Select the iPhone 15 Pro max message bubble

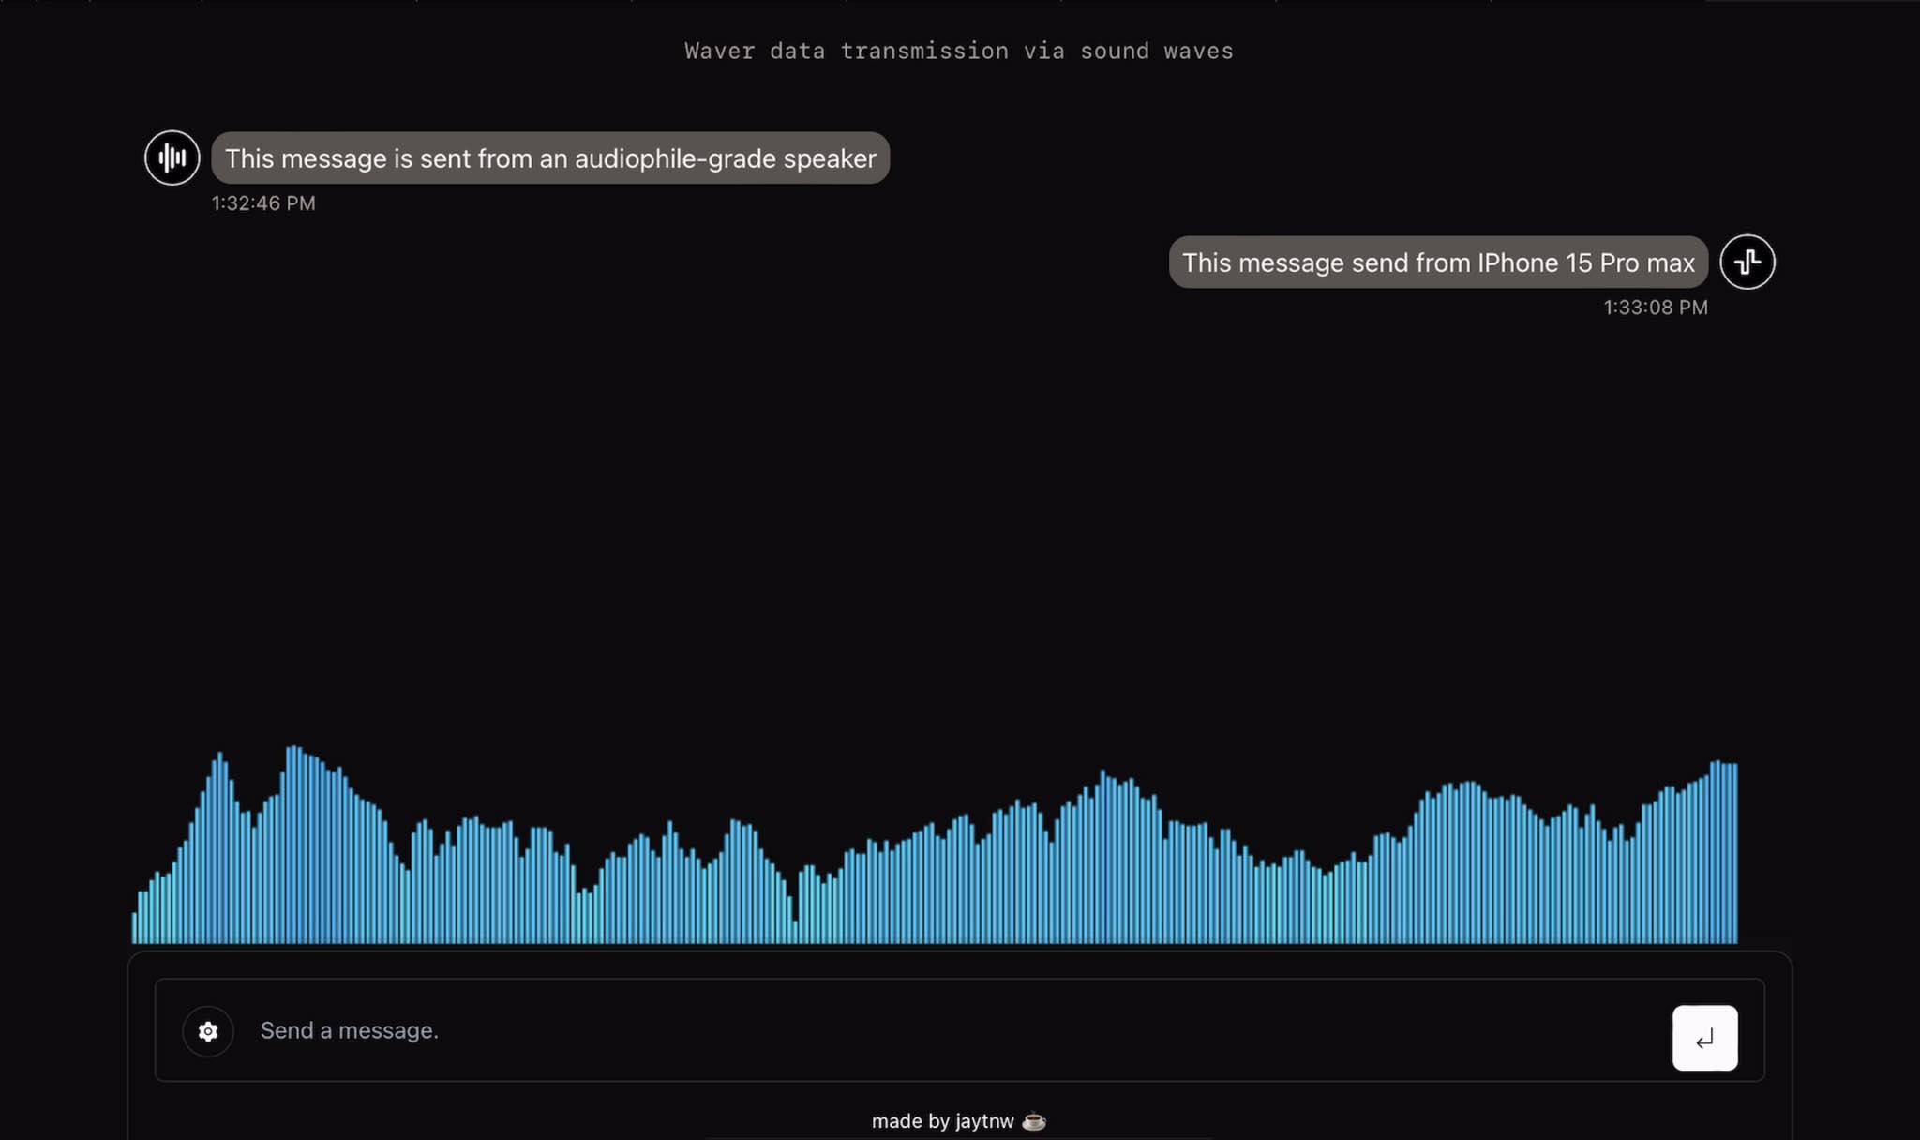click(x=1437, y=262)
